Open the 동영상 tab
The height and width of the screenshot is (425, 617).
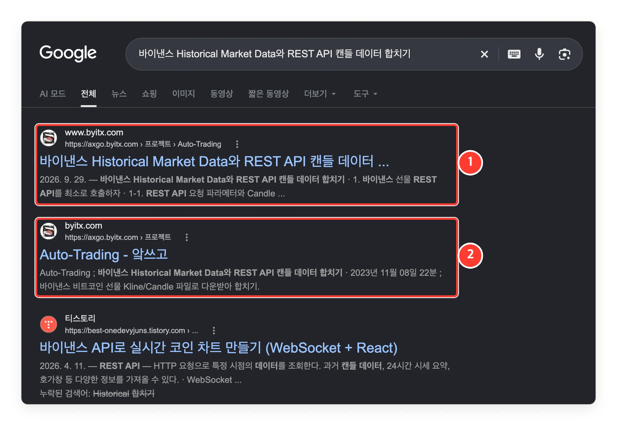click(221, 93)
